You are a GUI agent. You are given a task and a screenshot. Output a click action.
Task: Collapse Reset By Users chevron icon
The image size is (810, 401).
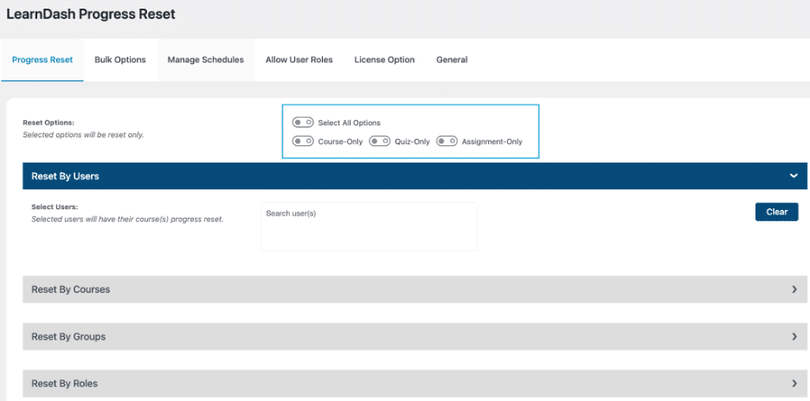click(794, 176)
